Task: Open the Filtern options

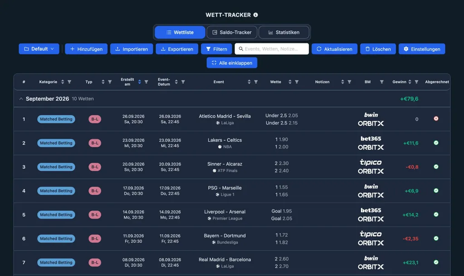Action: (x=216, y=49)
